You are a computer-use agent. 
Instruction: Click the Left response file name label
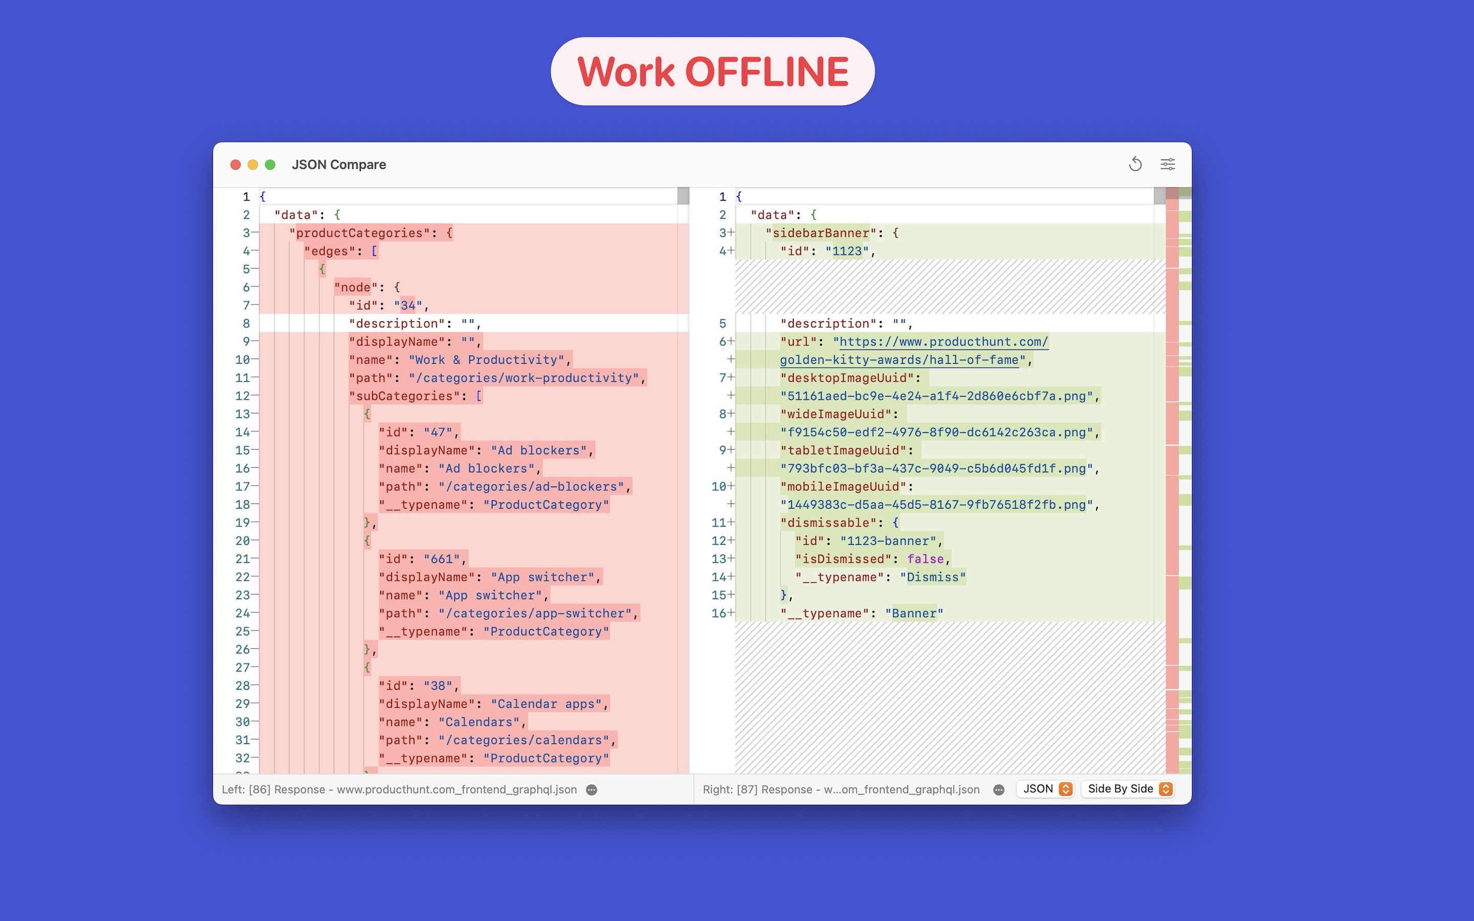coord(399,790)
